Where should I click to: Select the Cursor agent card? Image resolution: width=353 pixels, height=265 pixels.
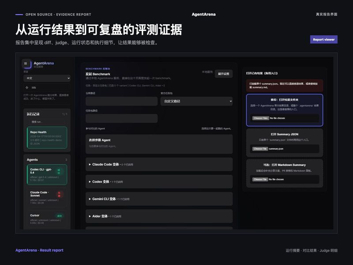(x=47, y=219)
